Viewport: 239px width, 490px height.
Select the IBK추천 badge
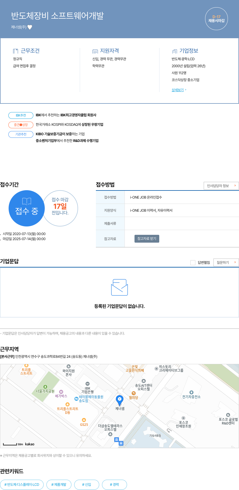click(21, 115)
